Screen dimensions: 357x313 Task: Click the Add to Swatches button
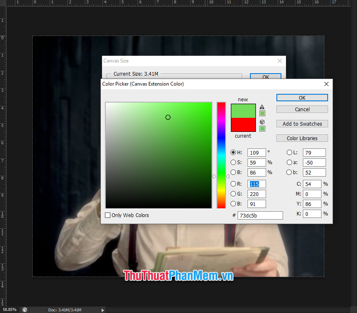tap(302, 124)
